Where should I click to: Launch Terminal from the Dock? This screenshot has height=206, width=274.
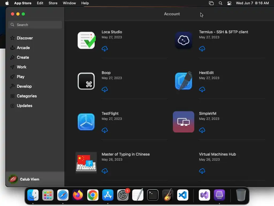point(153,195)
